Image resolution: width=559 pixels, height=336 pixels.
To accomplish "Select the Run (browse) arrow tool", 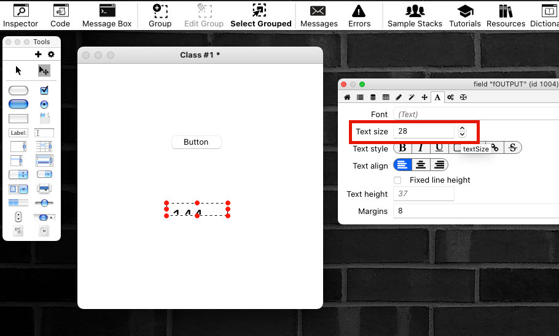I will 18,71.
